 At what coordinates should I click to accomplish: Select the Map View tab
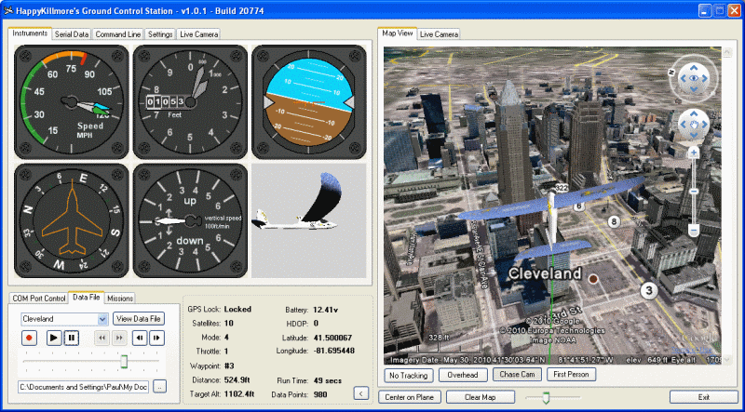[x=398, y=33]
